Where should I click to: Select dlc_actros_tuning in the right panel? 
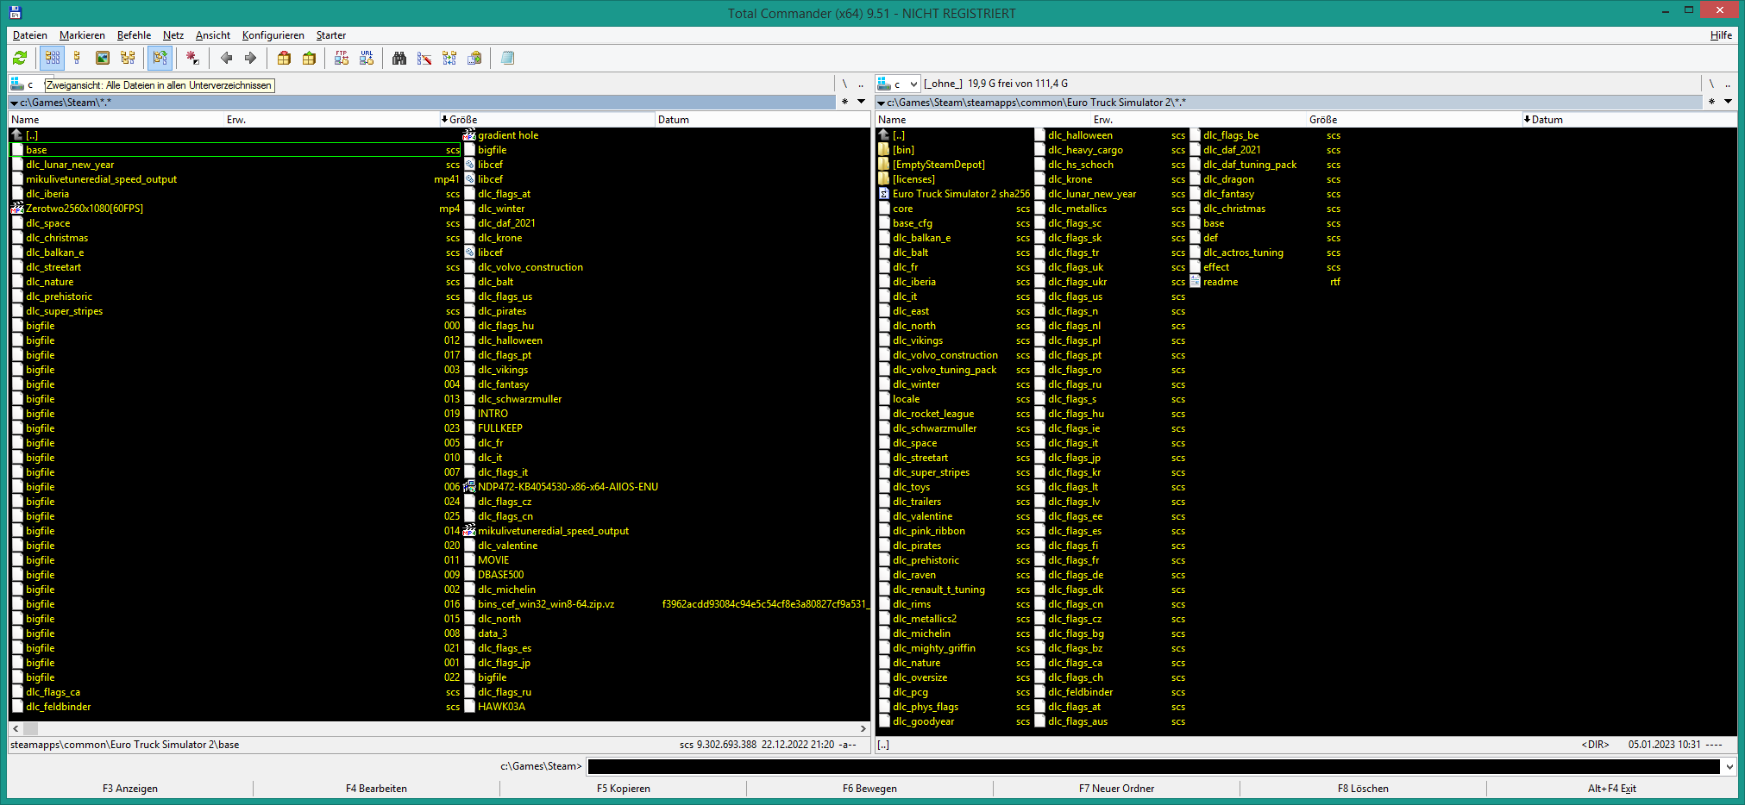click(x=1265, y=253)
